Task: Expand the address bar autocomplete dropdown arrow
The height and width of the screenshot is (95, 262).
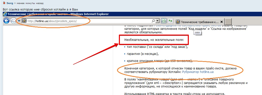Action: [x=158, y=21]
